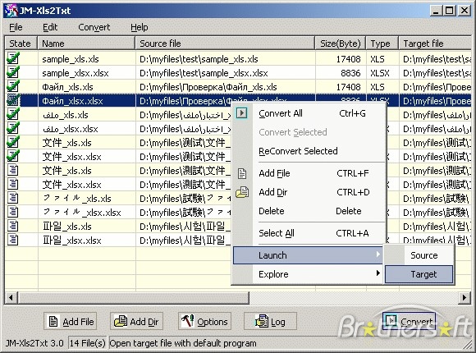Viewport: 476px width, 353px height.
Task: Click the Add Dir folder icon in context menu
Action: tap(242, 192)
